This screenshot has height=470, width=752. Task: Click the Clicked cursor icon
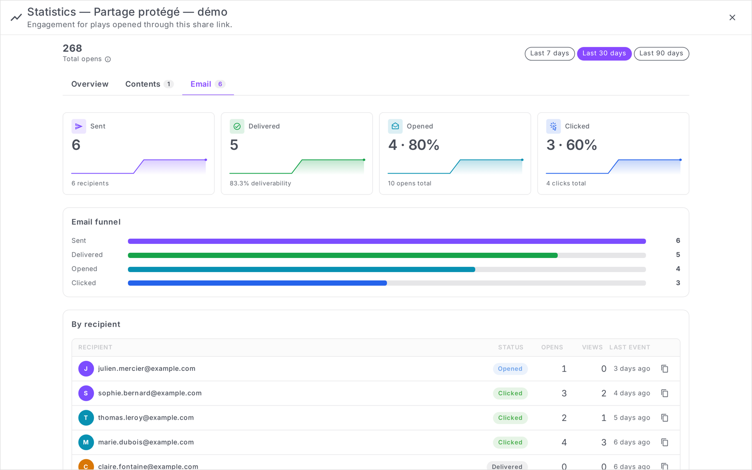pos(553,126)
